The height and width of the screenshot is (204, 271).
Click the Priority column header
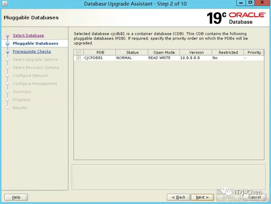254,52
